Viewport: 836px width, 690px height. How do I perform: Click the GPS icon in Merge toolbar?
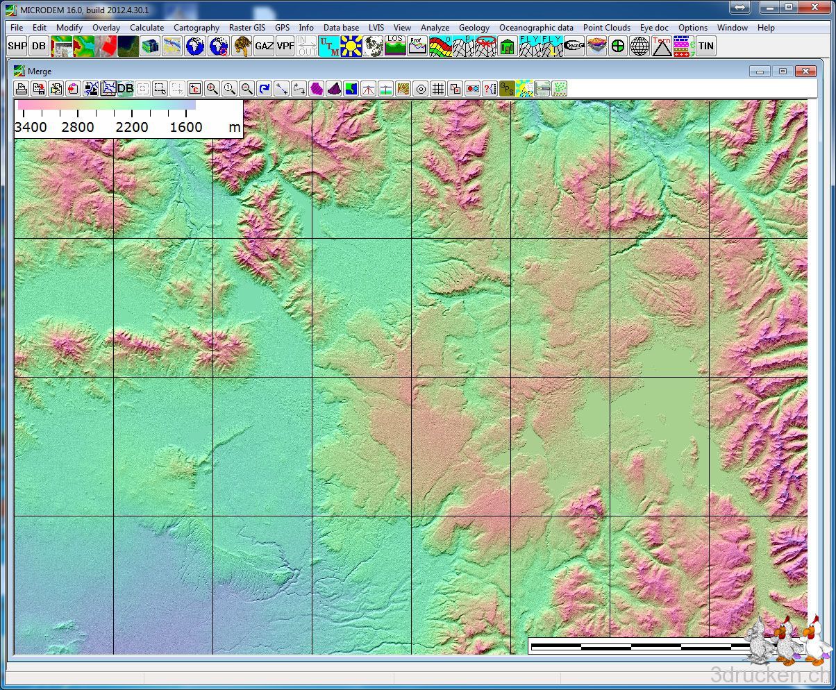coord(507,88)
